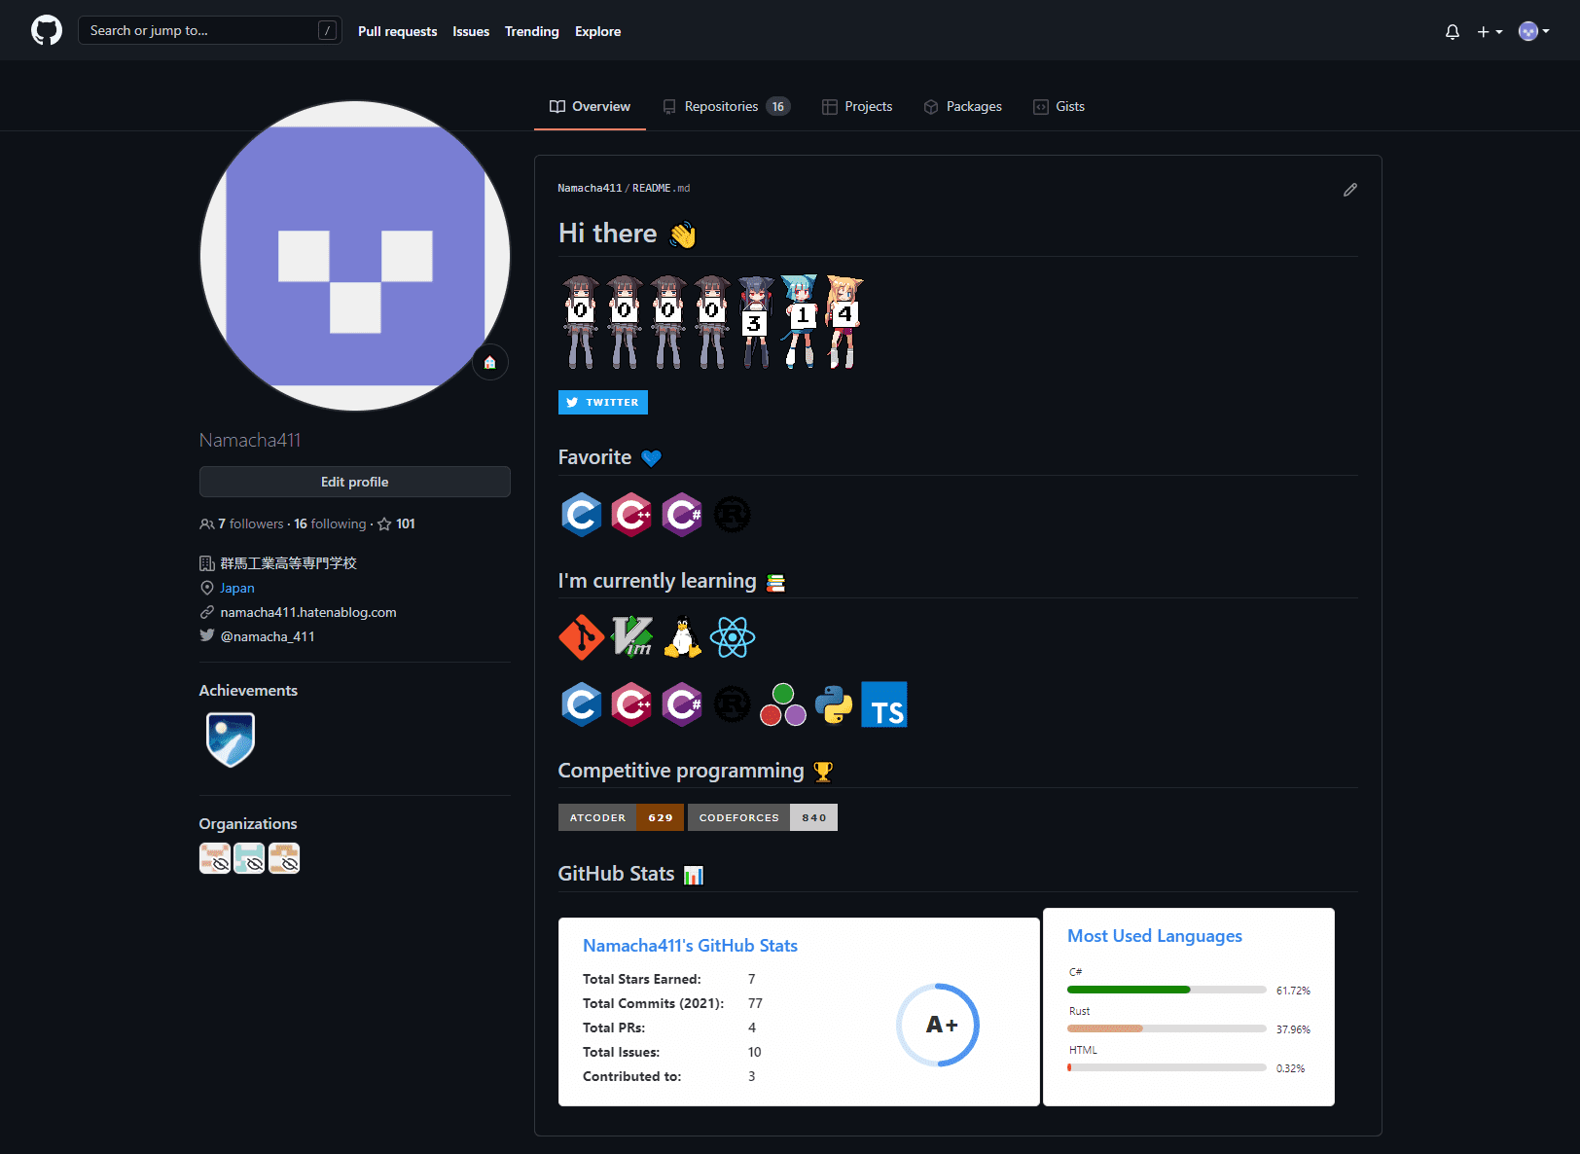This screenshot has height=1154, width=1580.
Task: Click the README.md file link
Action: click(x=662, y=188)
